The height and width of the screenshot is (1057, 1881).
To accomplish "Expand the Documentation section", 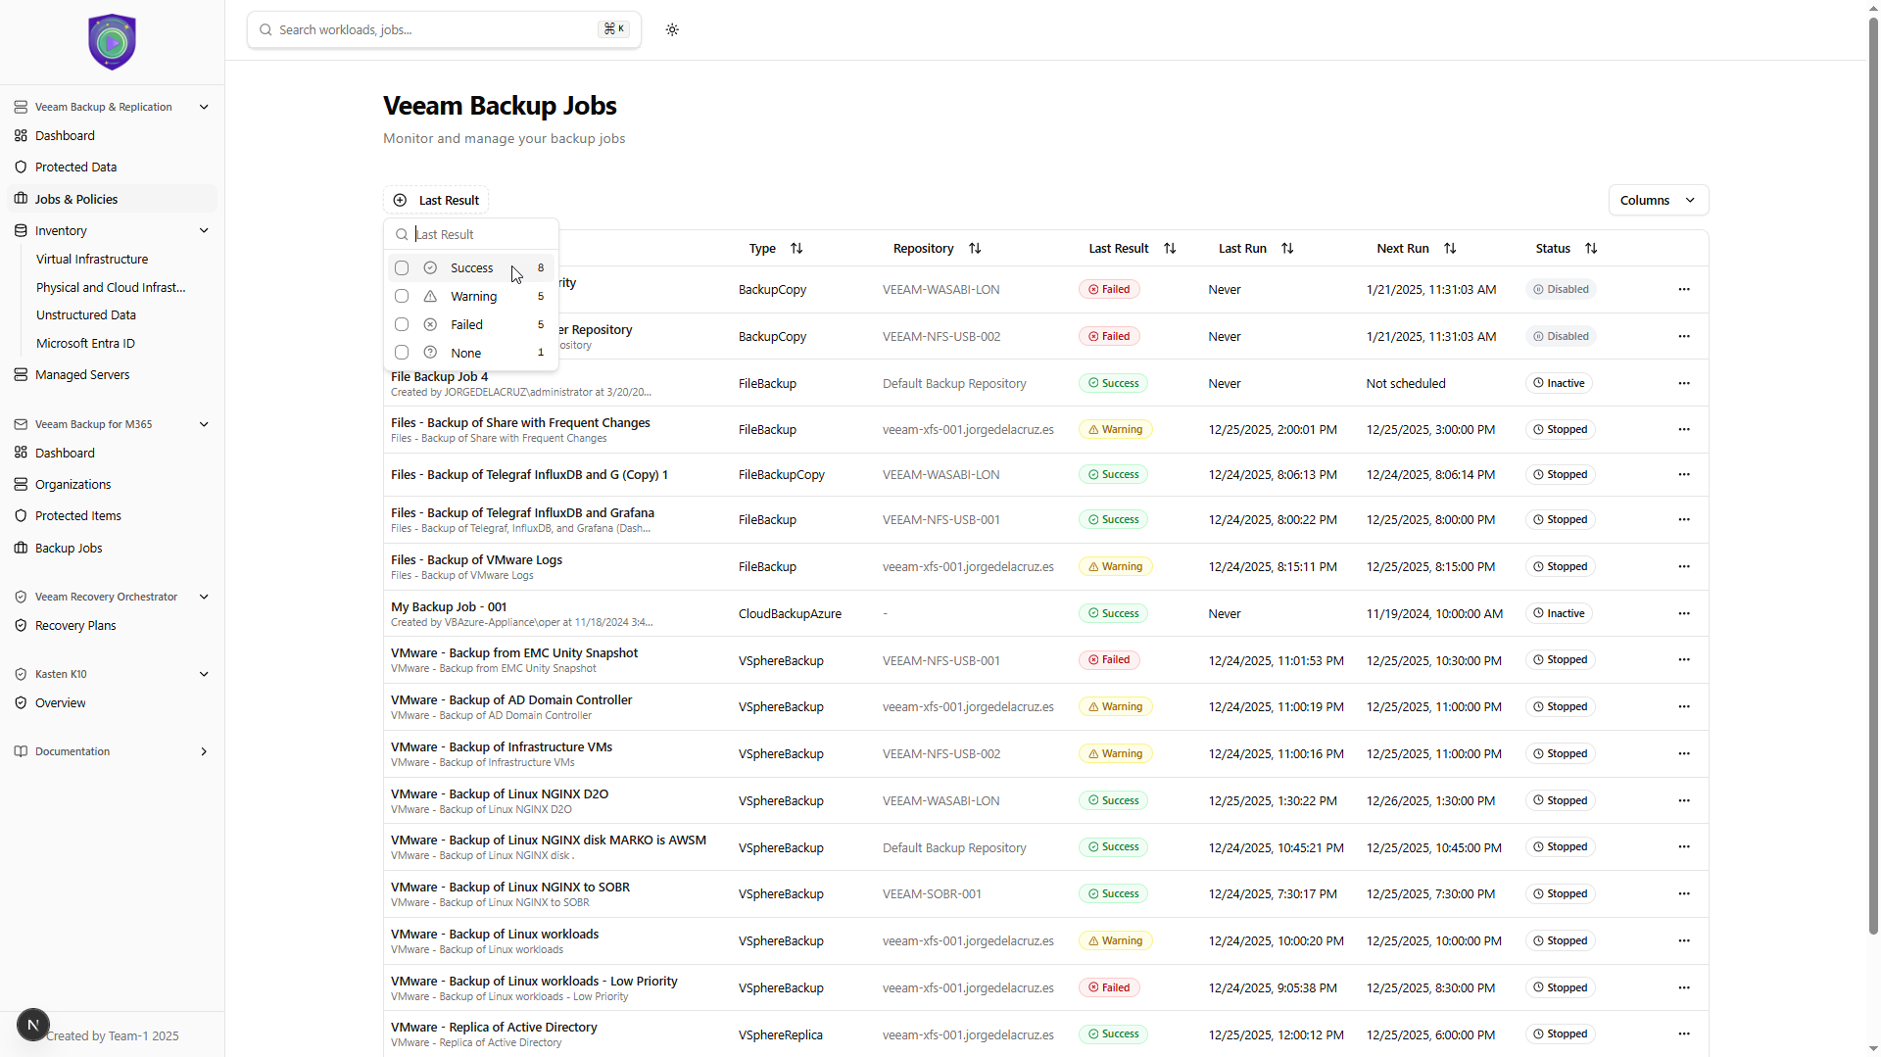I will point(204,751).
